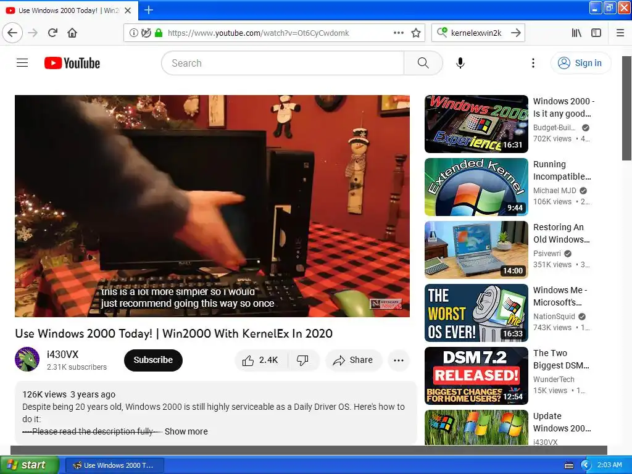
Task: Visit the Michael MJD channel
Action: coord(555,190)
